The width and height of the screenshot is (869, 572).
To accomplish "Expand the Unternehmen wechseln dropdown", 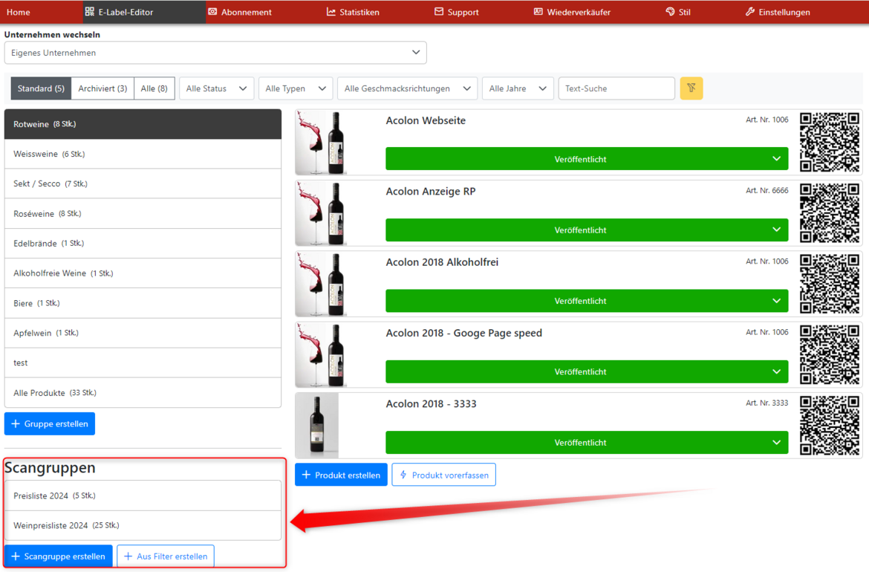I will click(215, 53).
